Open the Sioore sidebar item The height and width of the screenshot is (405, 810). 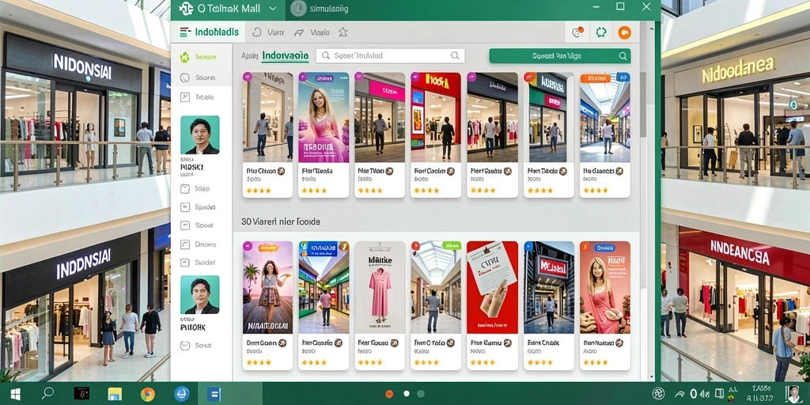pos(199,78)
